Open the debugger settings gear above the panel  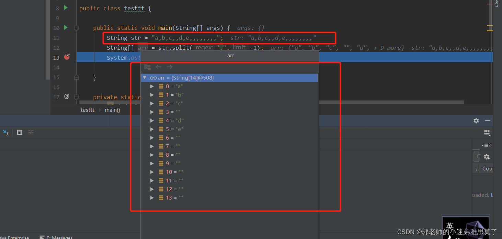476,121
